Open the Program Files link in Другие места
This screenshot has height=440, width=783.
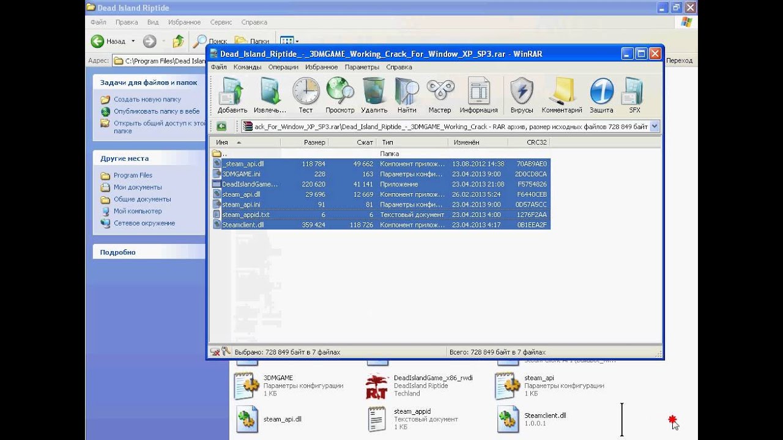pos(133,175)
